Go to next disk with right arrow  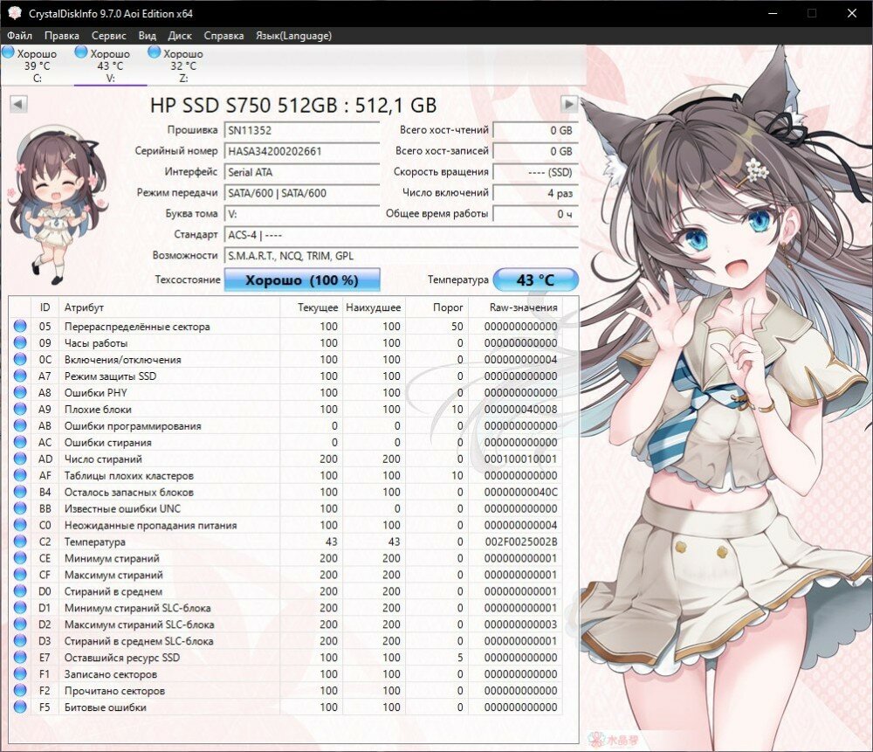pos(569,104)
